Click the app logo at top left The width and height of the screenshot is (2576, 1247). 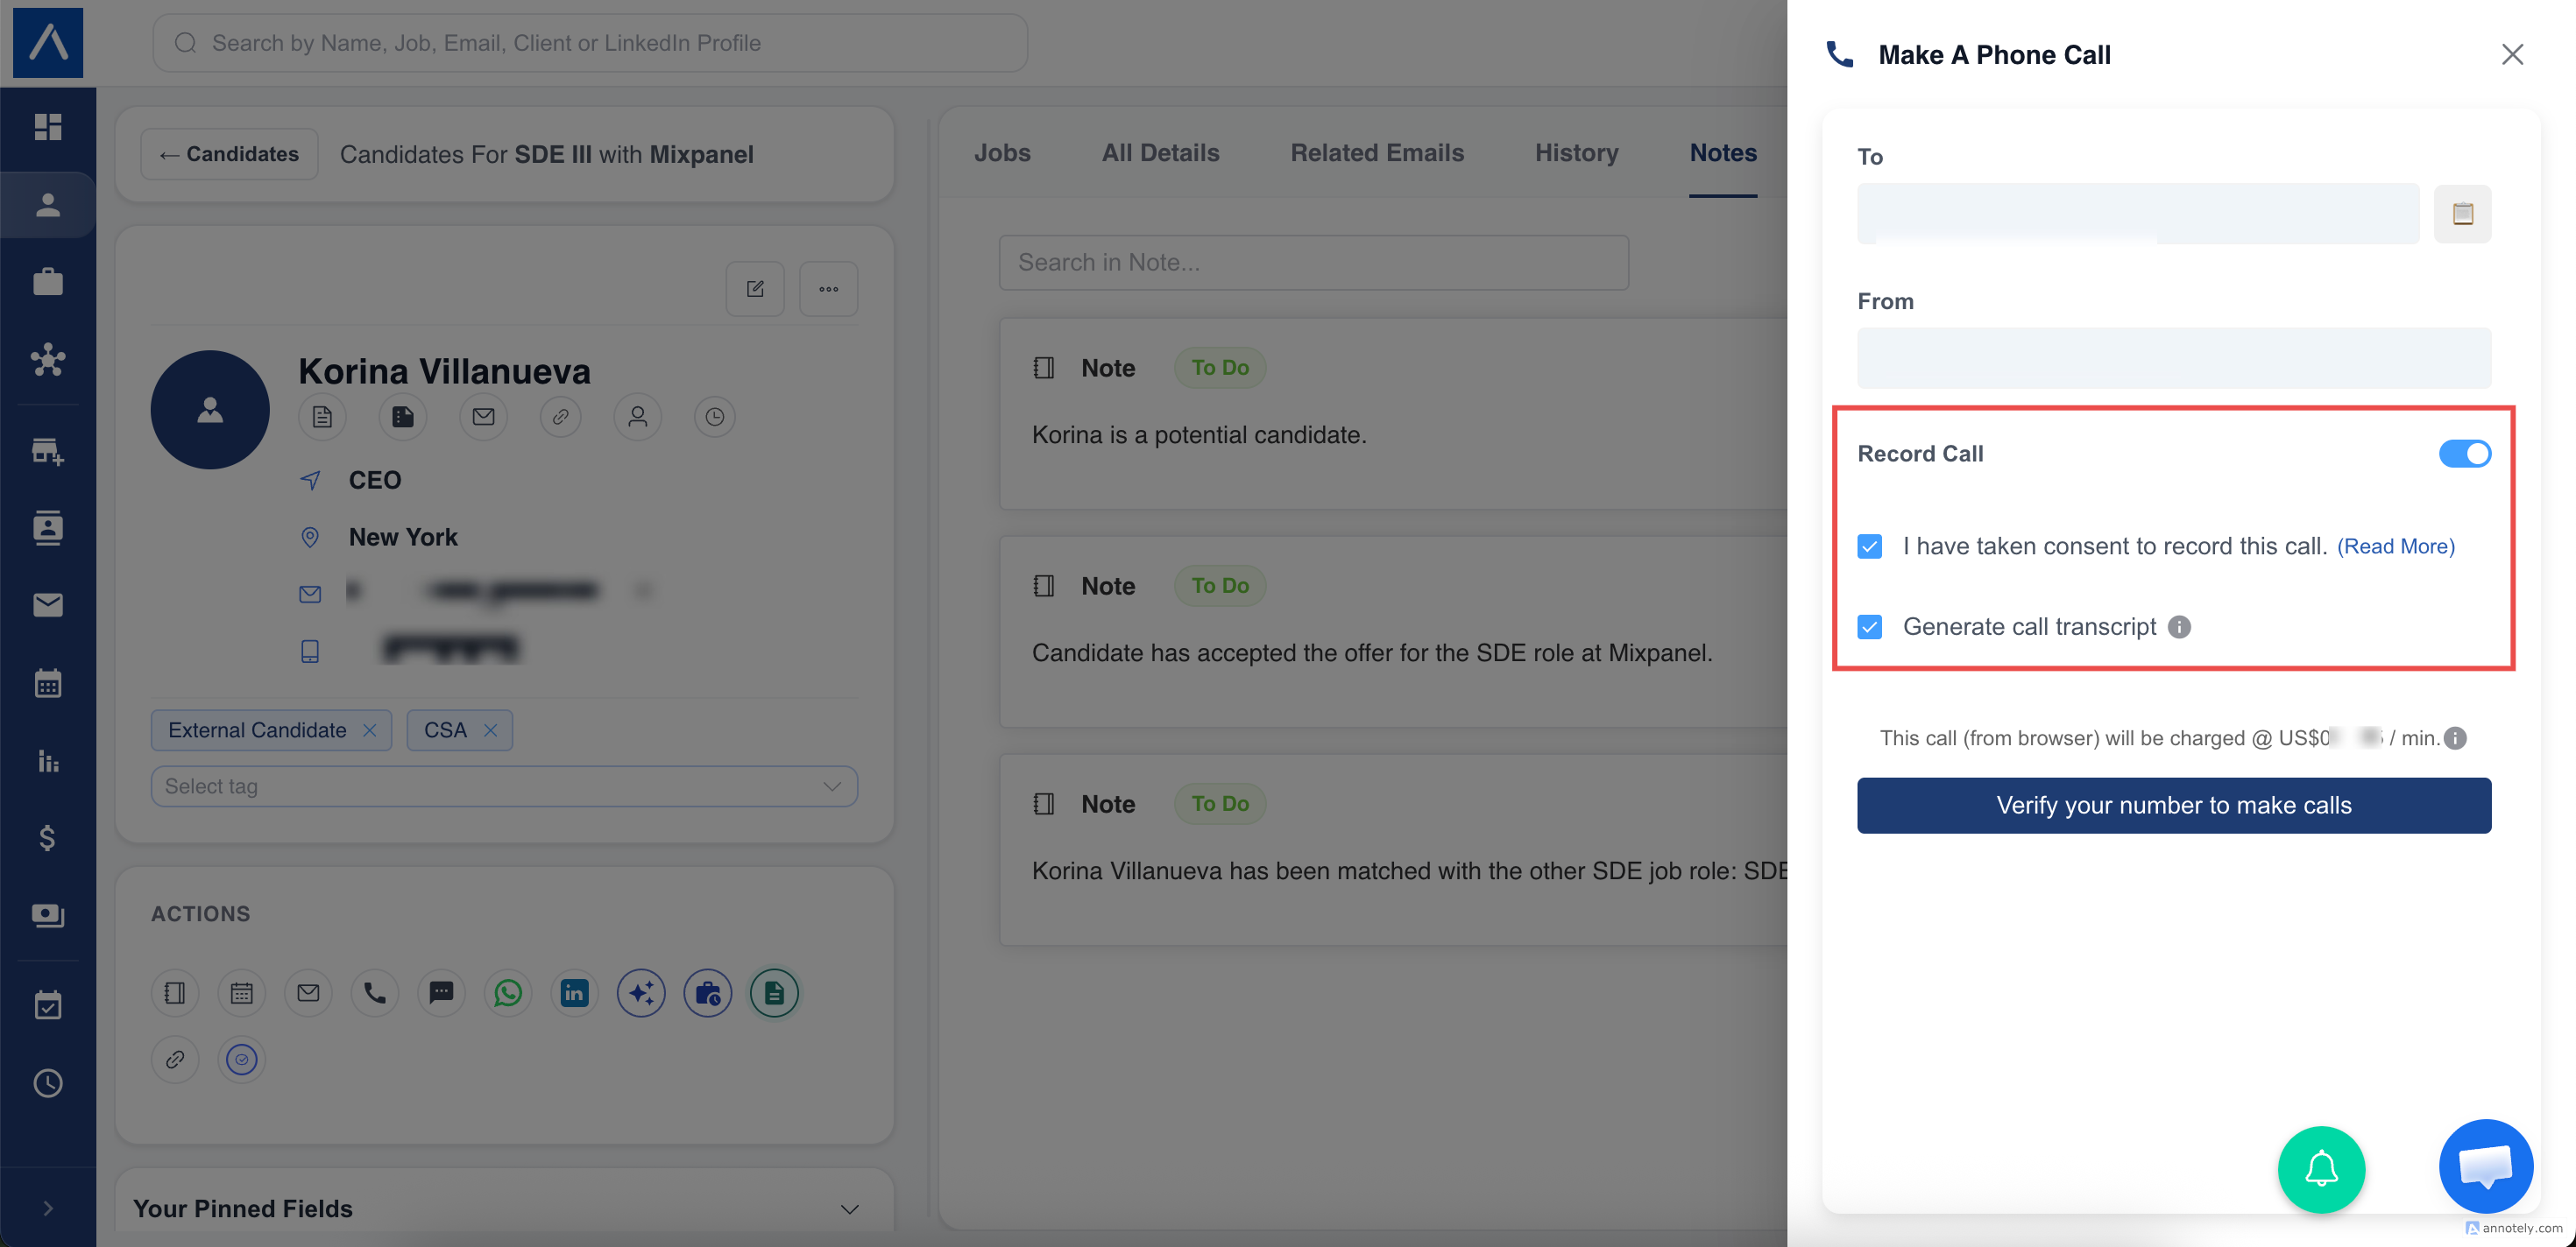(48, 43)
